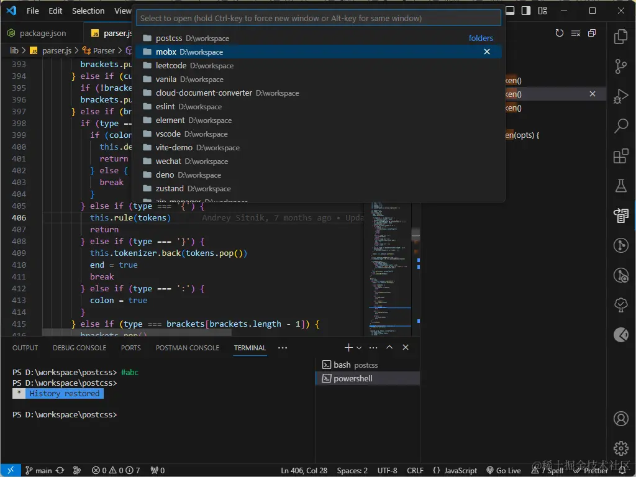Open the File menu
This screenshot has width=636, height=477.
point(32,11)
